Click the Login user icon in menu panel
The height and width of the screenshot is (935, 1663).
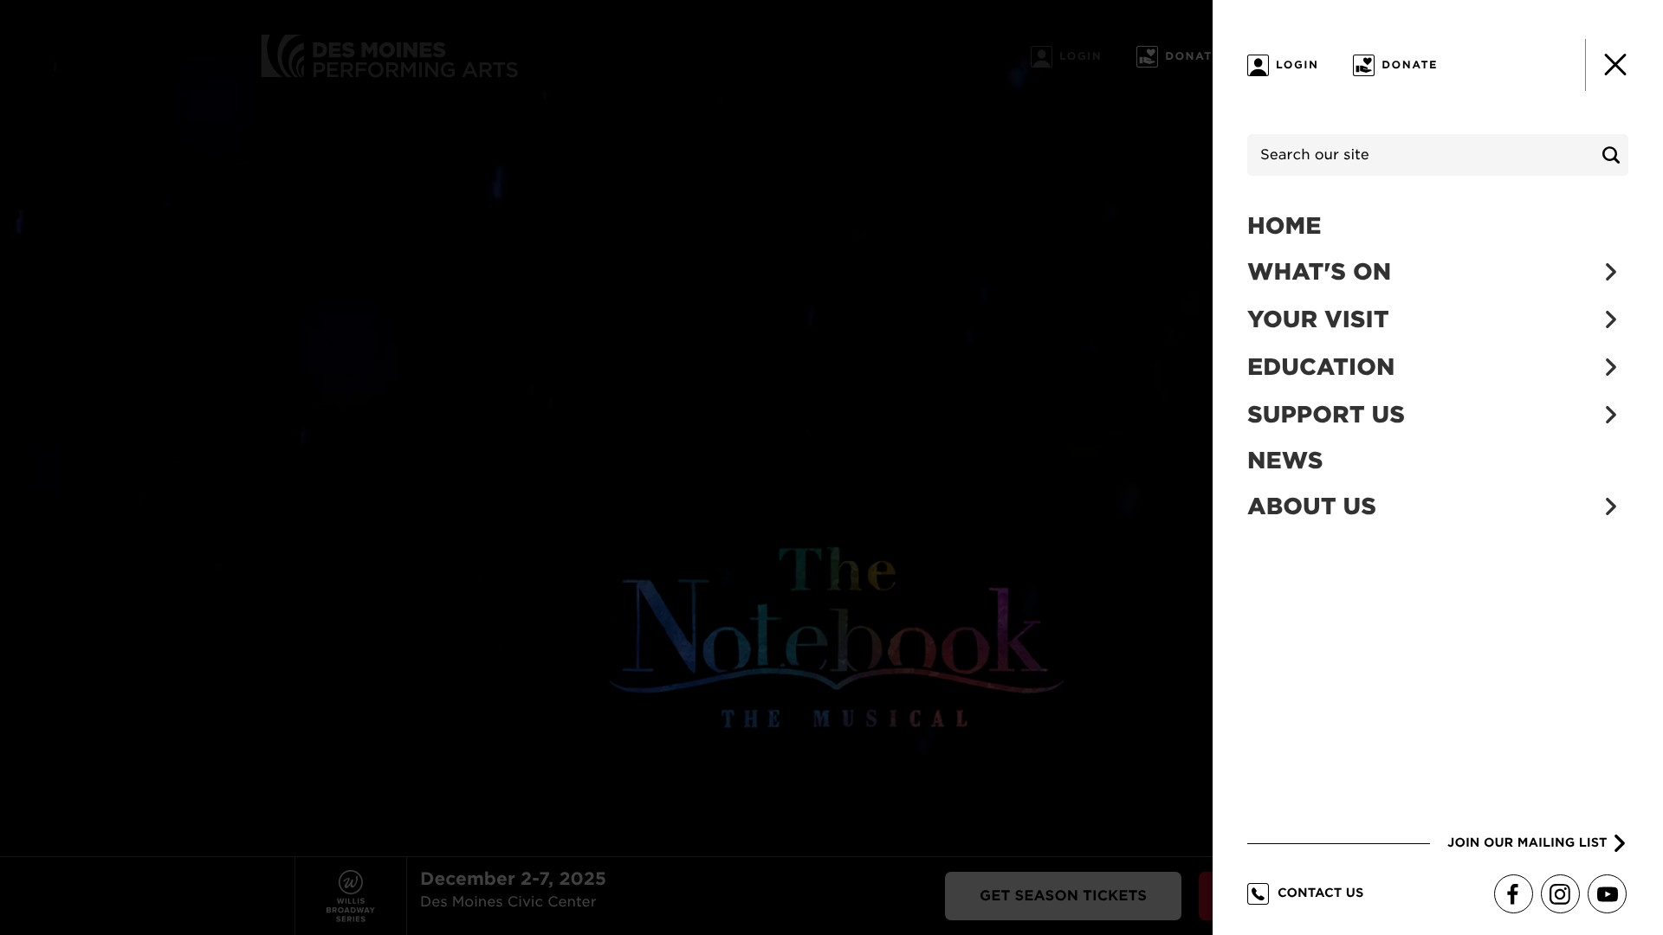point(1258,65)
